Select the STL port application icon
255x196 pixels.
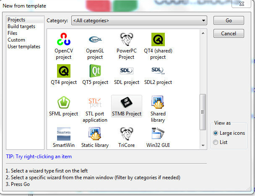click(x=95, y=102)
